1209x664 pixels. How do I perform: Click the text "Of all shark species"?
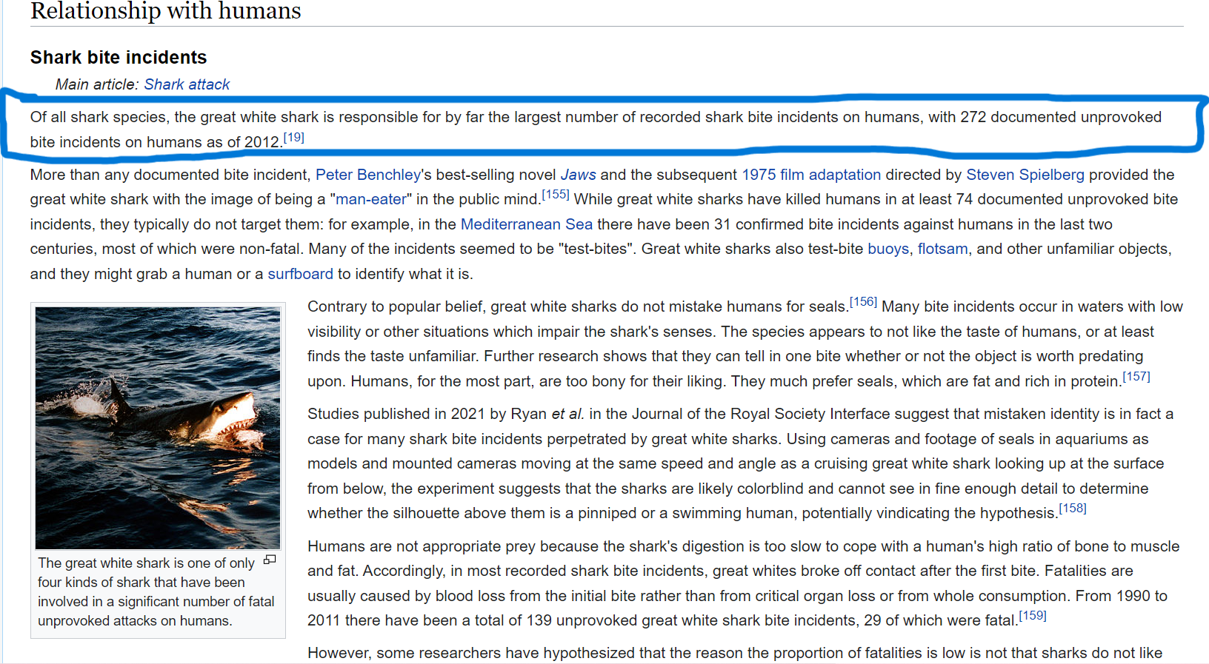(99, 117)
